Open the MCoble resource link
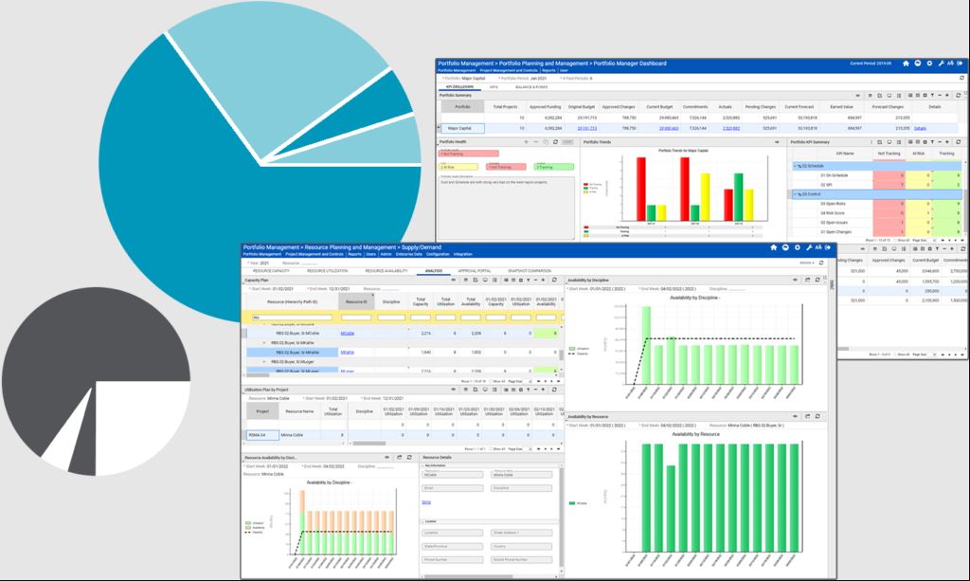This screenshot has height=581, width=970. 348,334
